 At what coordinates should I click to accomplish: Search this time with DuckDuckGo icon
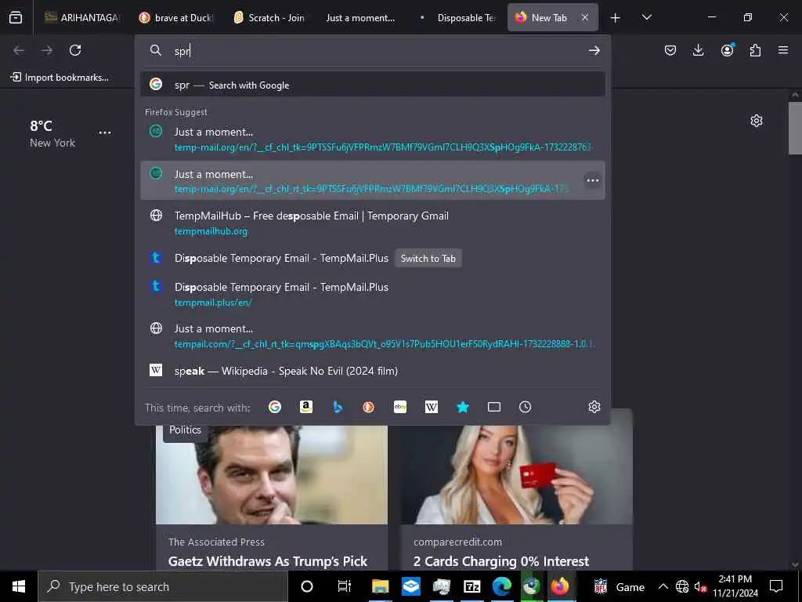tap(368, 407)
